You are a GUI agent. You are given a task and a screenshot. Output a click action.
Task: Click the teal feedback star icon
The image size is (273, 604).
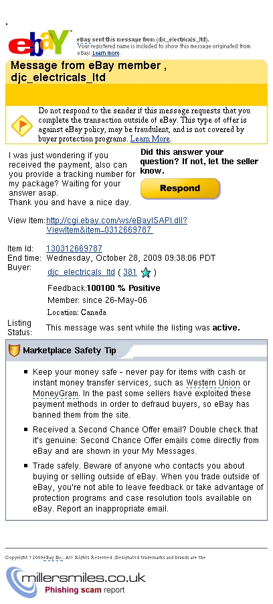(146, 273)
